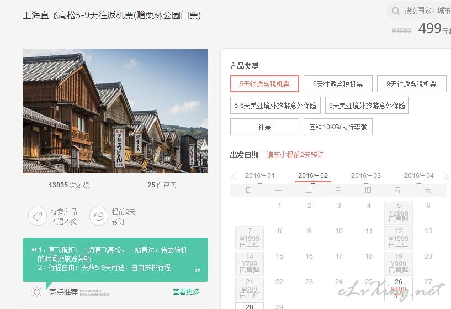Click the product title 上海直飞高松5-9天往返机票
The width and height of the screenshot is (451, 309).
coord(112,15)
